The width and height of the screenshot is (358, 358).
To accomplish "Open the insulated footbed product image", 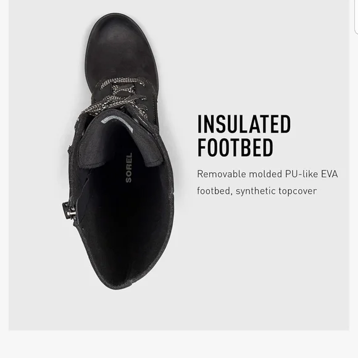I will [x=179, y=165].
